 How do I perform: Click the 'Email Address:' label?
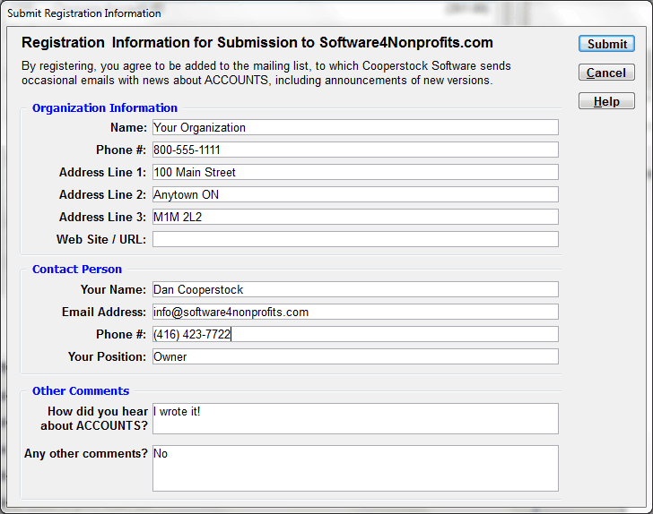point(104,312)
